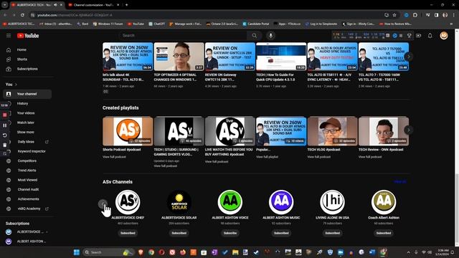Image resolution: width=459 pixels, height=258 pixels.
Task: Open the 260W TCL Alto soundbar video thumbnail
Action: [128, 57]
